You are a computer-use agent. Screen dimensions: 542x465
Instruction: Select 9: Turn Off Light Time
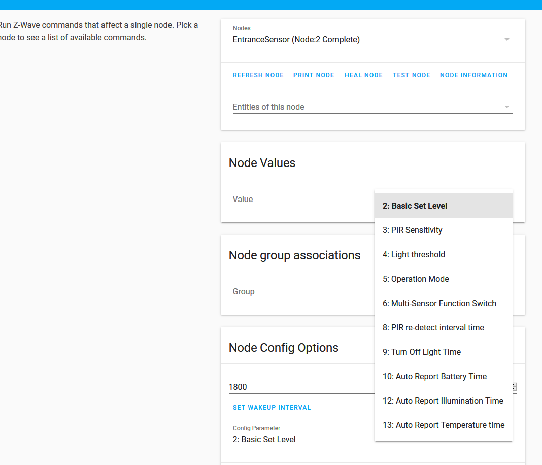443,352
